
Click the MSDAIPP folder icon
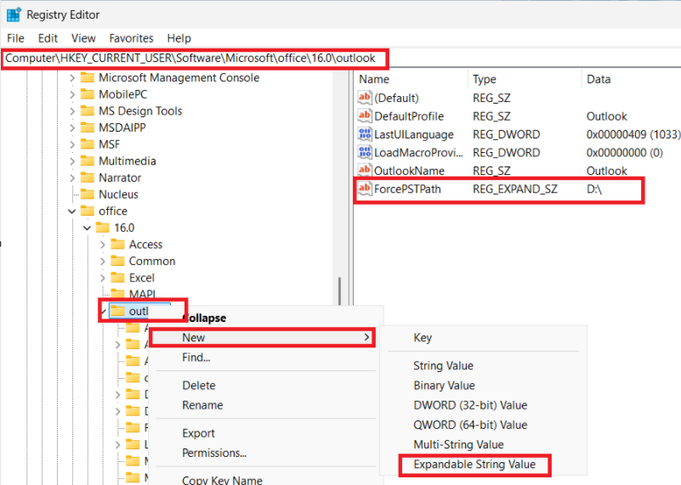pyautogui.click(x=88, y=127)
